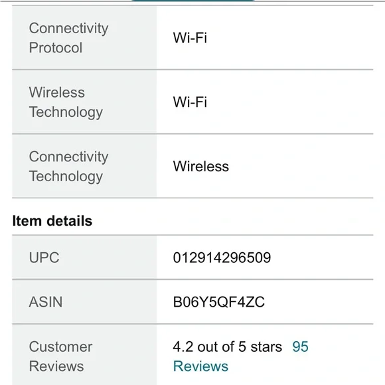Click the Wireless value for Connectivity Technology

[201, 166]
